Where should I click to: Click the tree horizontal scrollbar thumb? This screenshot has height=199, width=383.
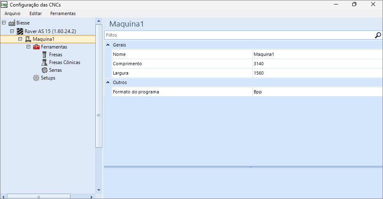(38, 197)
